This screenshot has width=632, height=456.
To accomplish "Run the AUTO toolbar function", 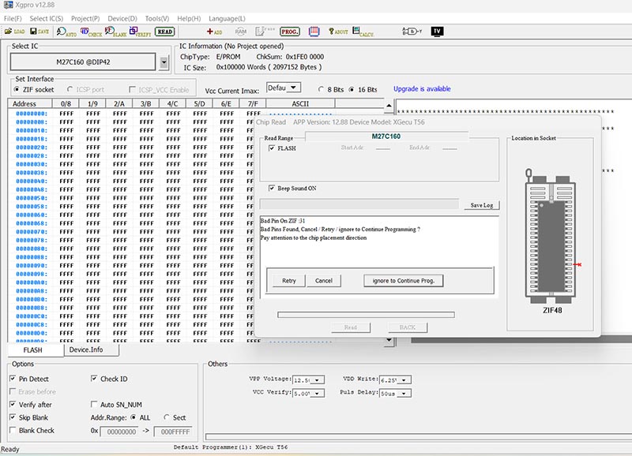I will click(x=66, y=32).
